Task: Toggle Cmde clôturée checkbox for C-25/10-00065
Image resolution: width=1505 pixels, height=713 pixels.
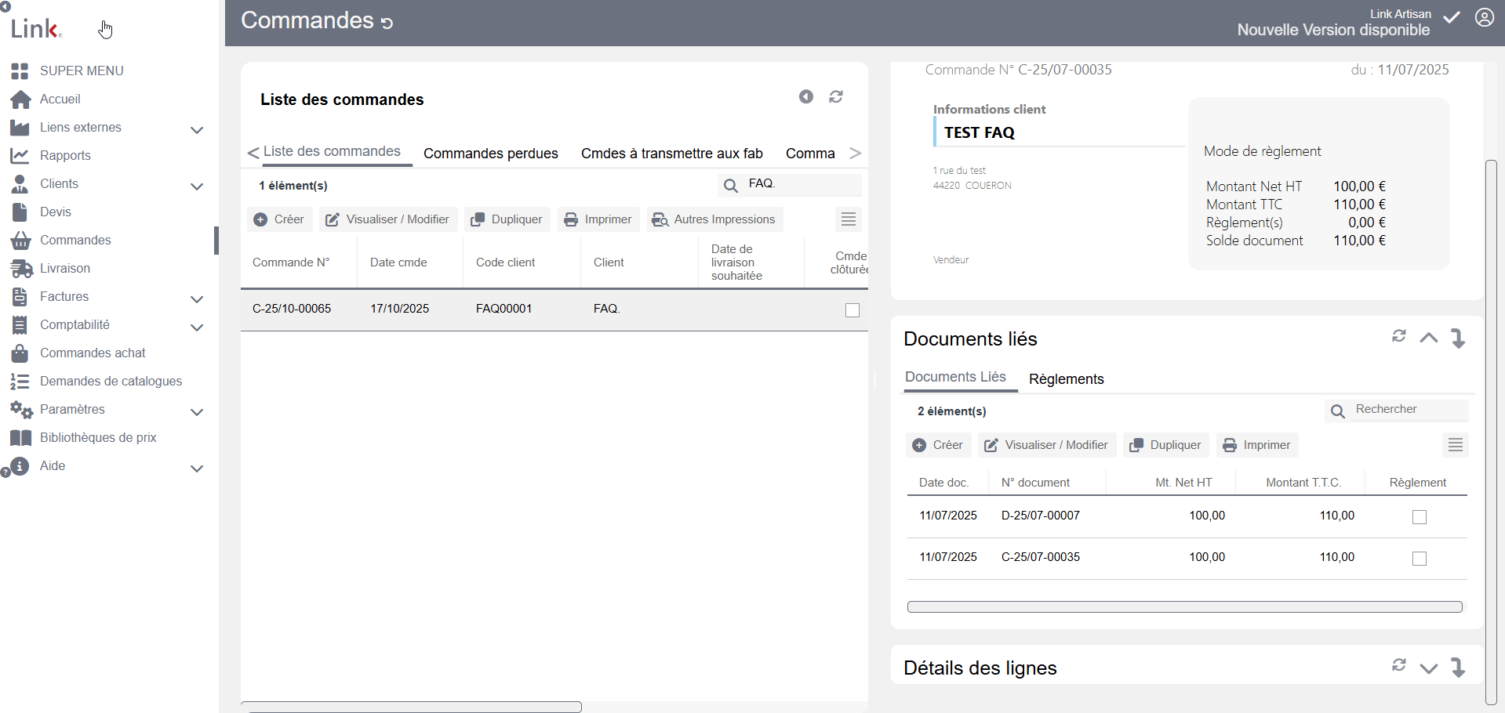Action: [x=852, y=310]
